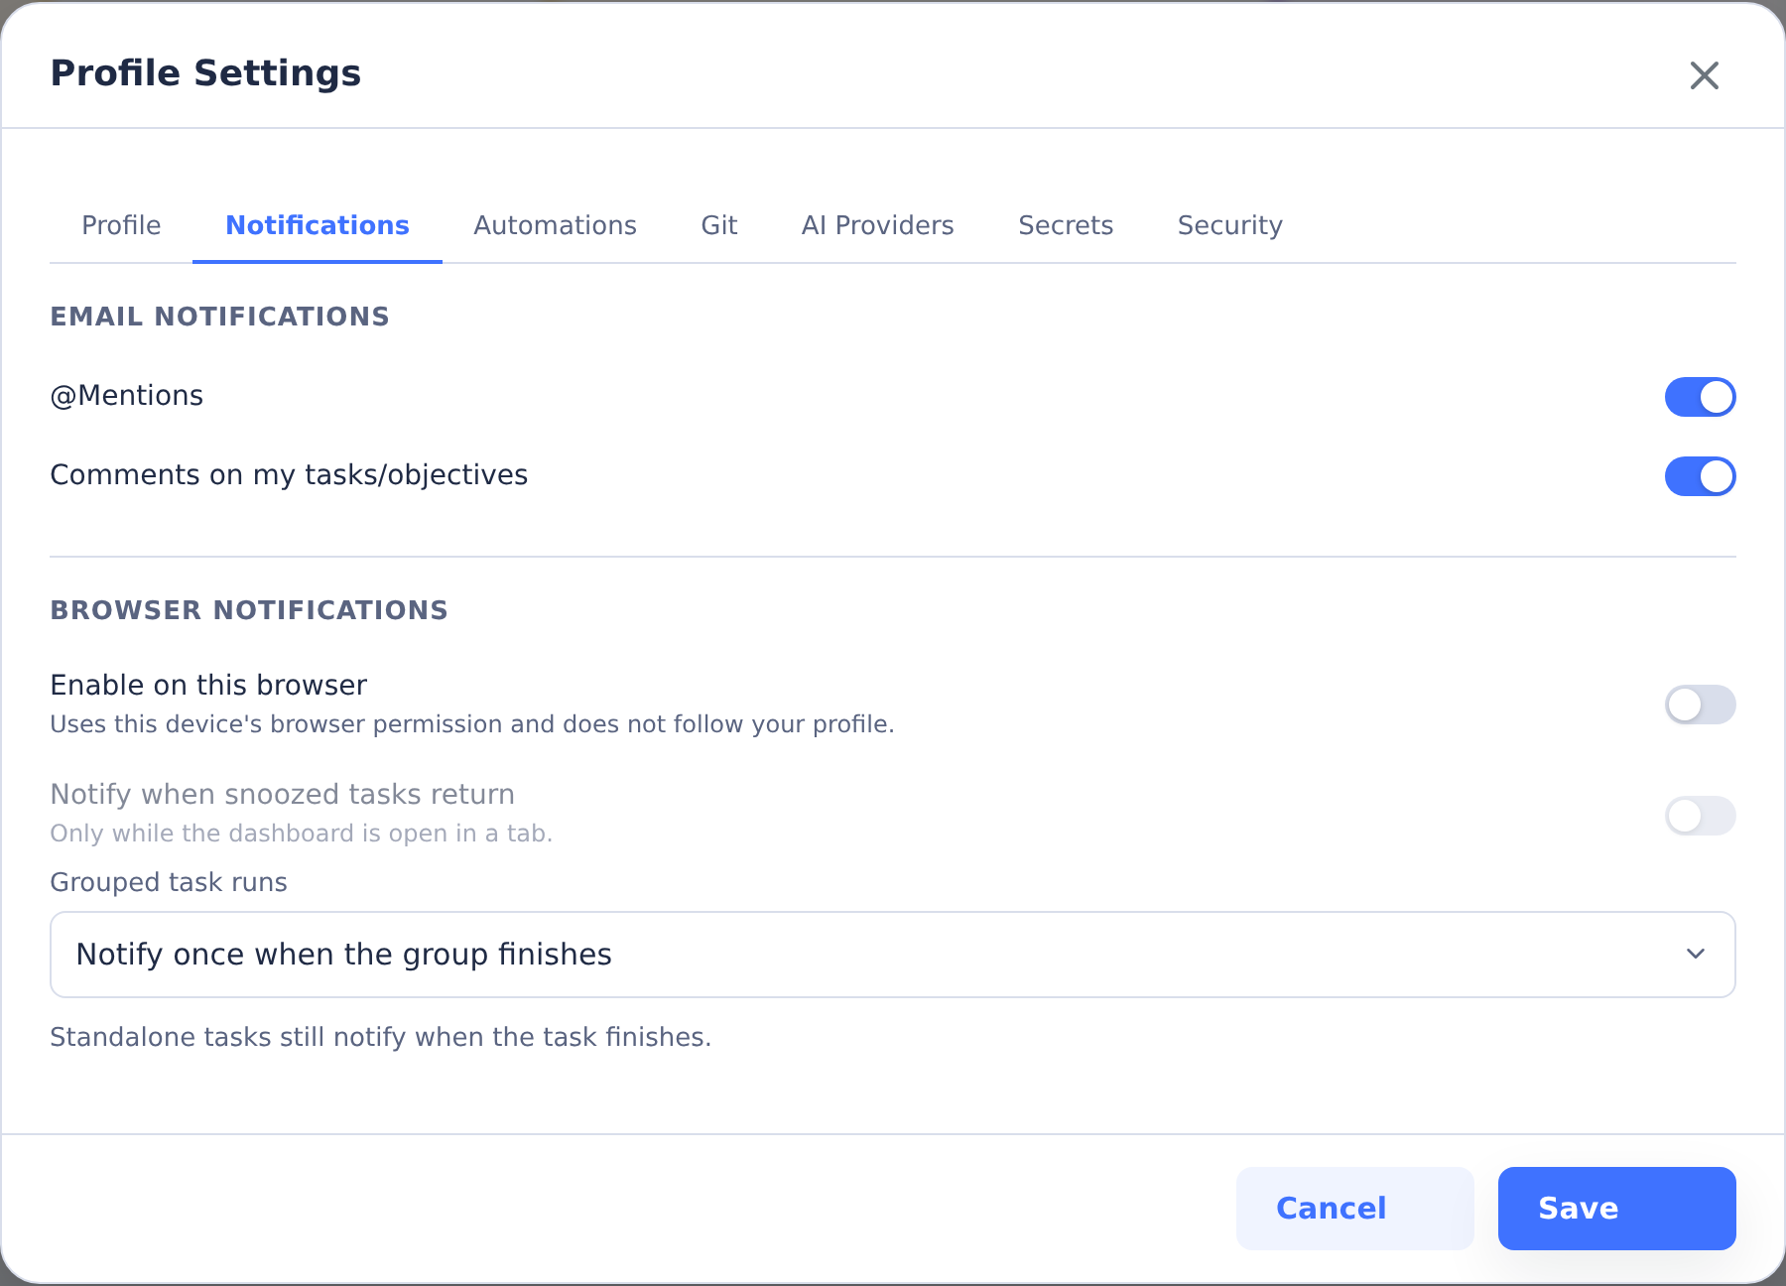Toggle the @Mentions email notification switch
The height and width of the screenshot is (1286, 1786).
[x=1700, y=397]
